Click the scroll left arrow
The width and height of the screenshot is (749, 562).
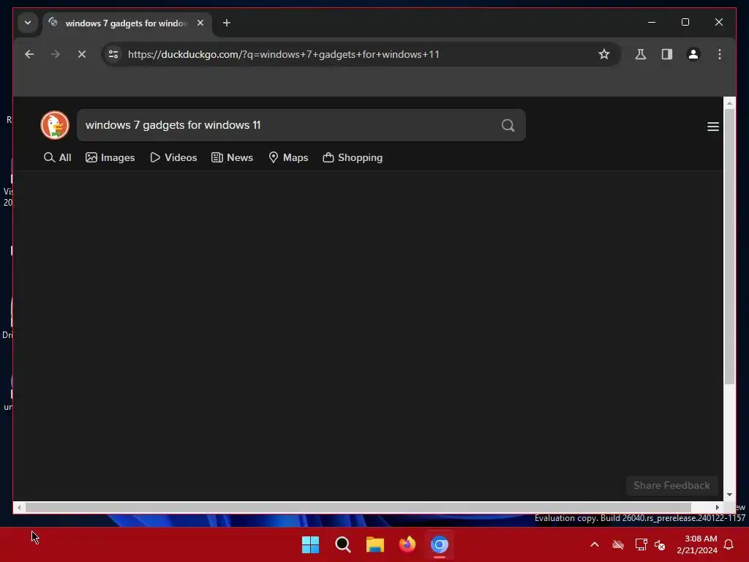point(19,508)
